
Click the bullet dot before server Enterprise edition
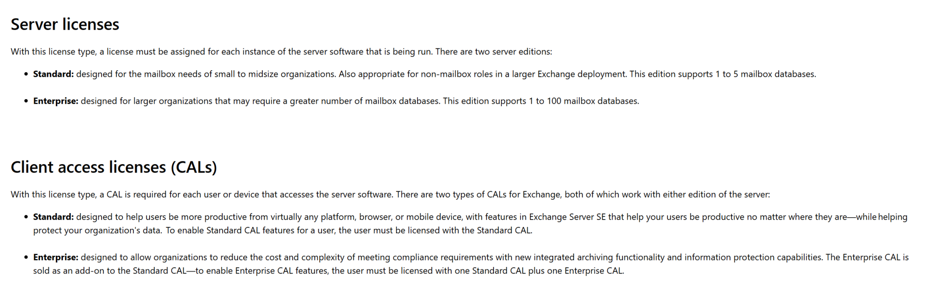pos(26,101)
